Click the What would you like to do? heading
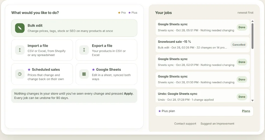Screen dimensions: 265x140 (x=35, y=13)
